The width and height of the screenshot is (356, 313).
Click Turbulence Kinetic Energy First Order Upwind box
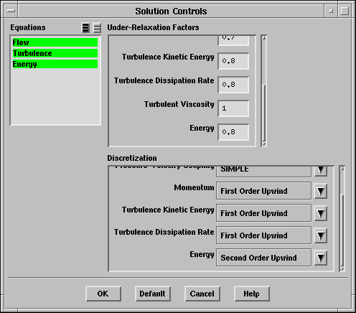point(263,213)
